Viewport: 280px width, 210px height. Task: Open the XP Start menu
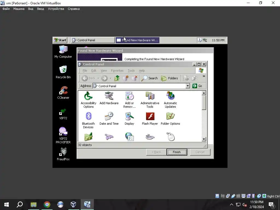60,40
